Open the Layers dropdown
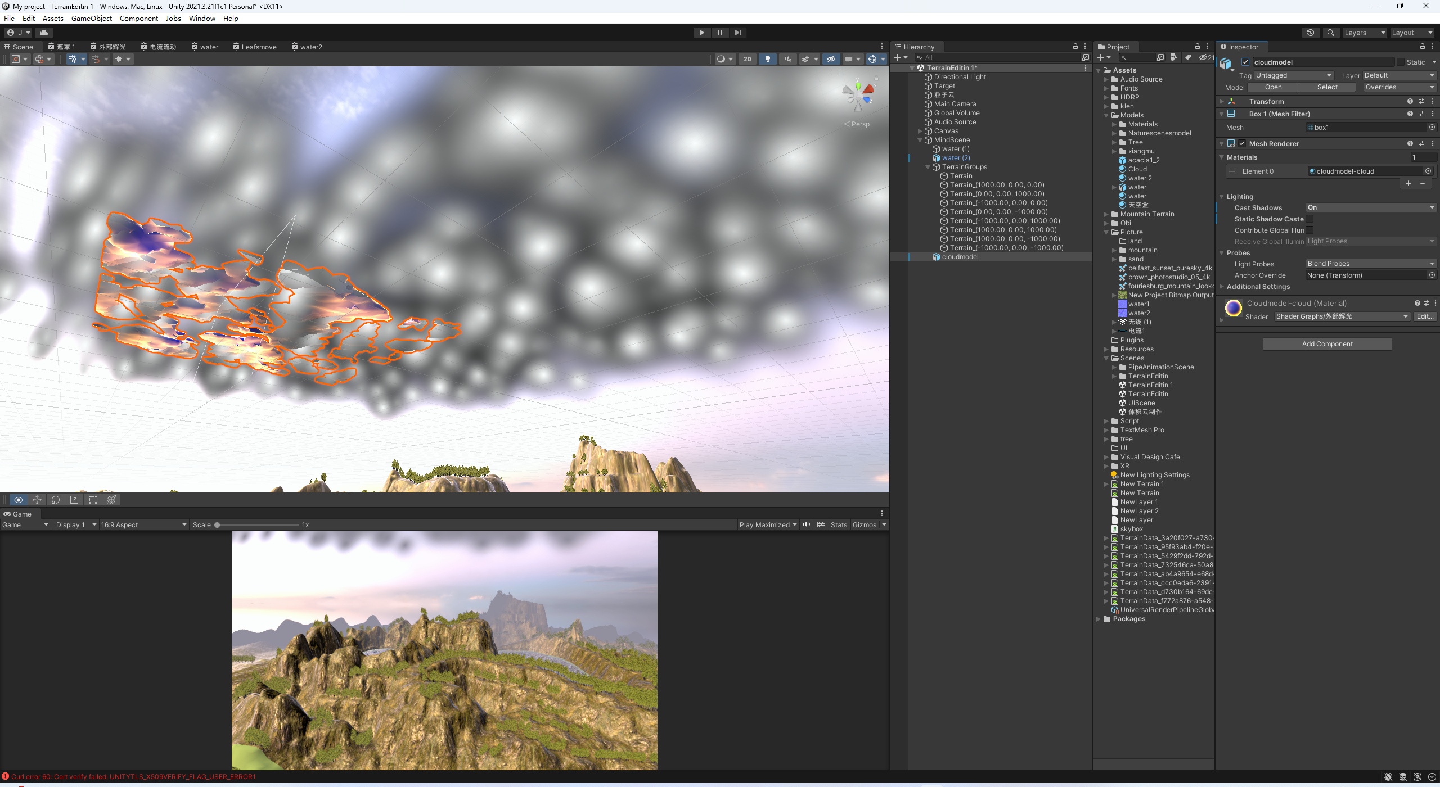1440x787 pixels. click(x=1364, y=33)
